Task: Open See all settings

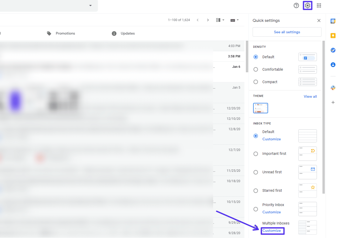Action: pos(287,32)
